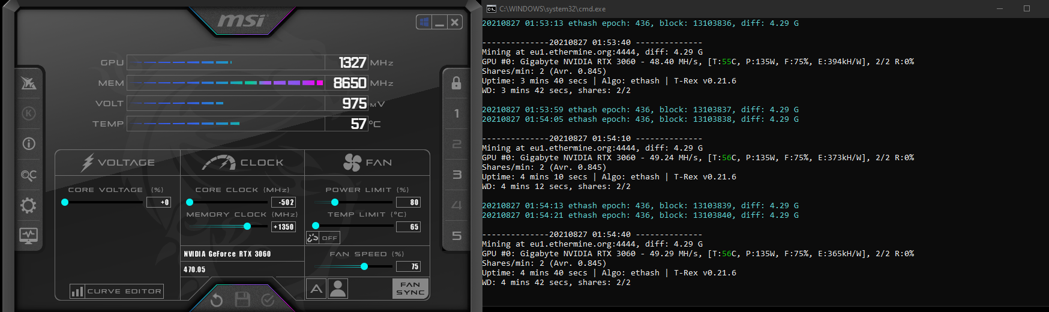Open MSI Kombustor from the dragon sidebar icon

[x=29, y=83]
